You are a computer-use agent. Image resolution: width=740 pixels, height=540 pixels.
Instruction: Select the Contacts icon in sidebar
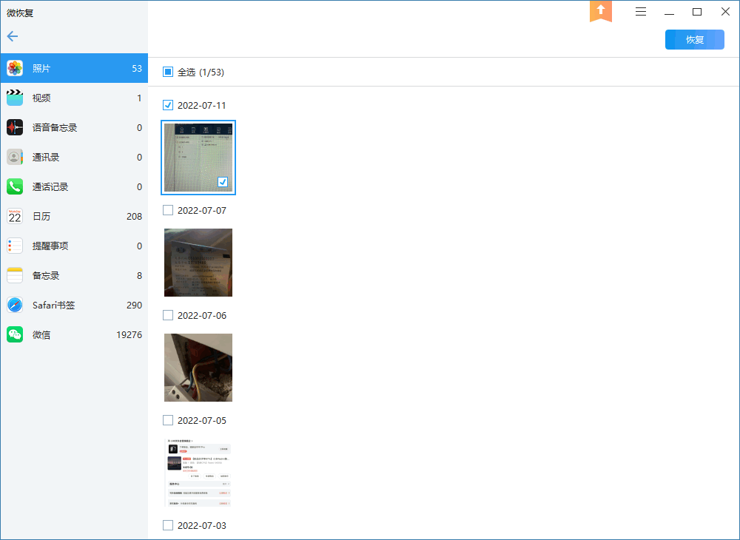coord(15,158)
